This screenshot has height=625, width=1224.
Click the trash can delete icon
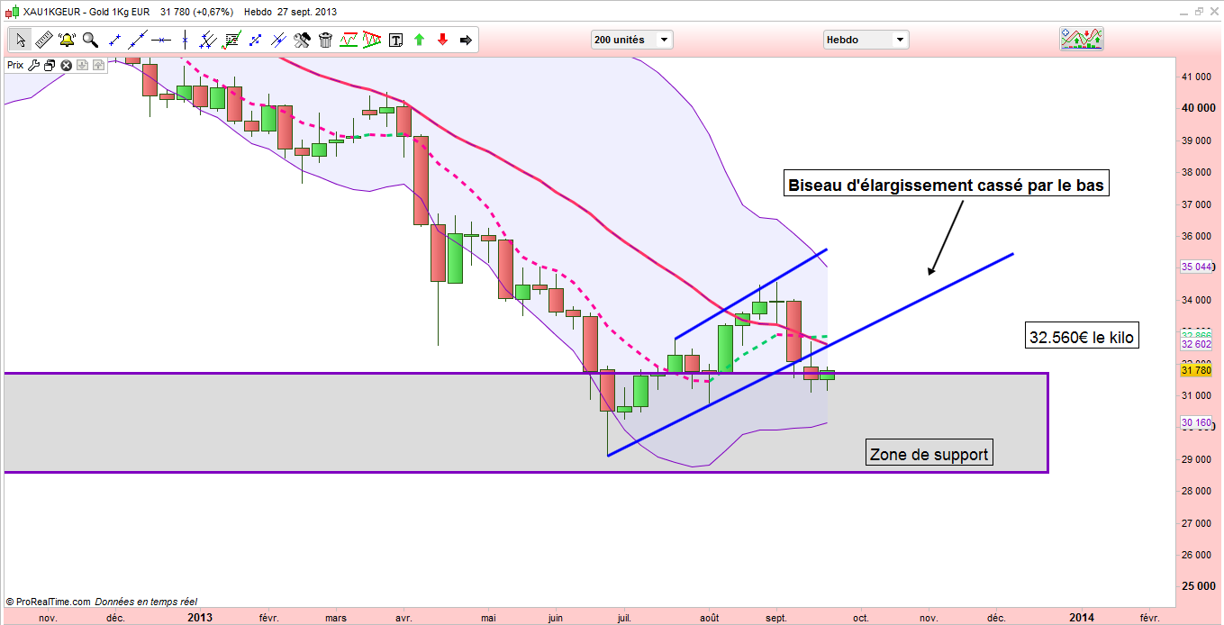coord(325,40)
